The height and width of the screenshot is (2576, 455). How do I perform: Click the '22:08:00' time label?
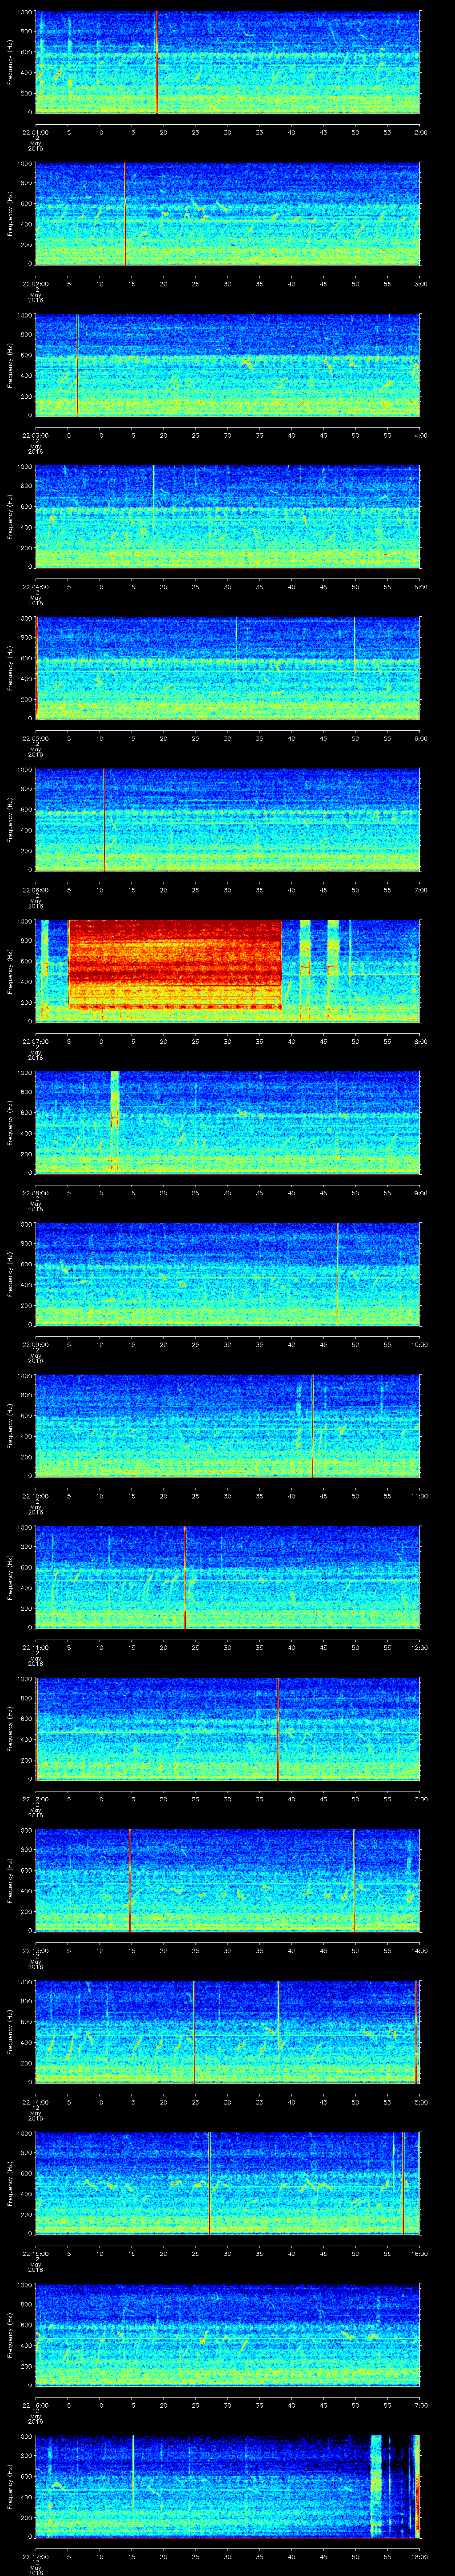(x=35, y=1192)
